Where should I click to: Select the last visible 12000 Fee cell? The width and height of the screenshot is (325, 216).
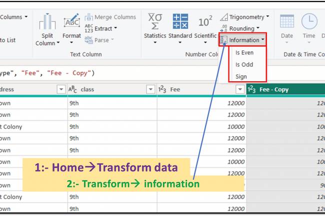click(201, 209)
